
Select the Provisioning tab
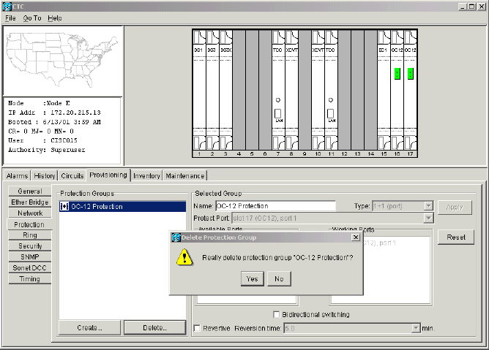click(x=108, y=175)
